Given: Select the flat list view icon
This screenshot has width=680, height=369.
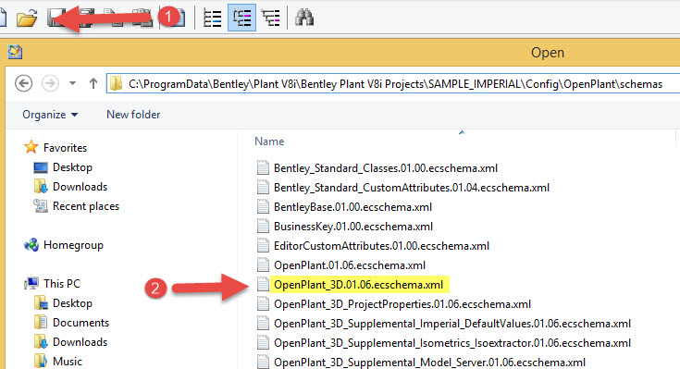Looking at the screenshot, I should [x=213, y=18].
